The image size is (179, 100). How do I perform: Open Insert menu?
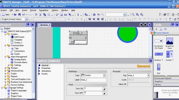tap(25, 10)
